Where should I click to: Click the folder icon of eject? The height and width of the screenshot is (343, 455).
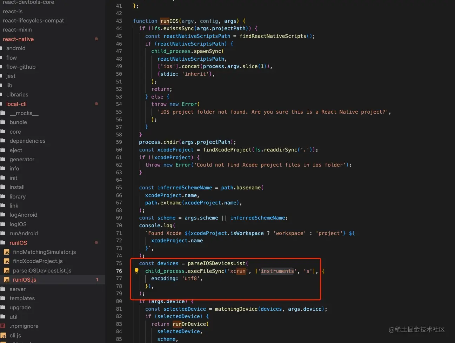pos(3,150)
